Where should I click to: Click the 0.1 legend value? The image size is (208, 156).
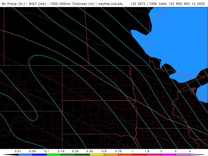point(47,151)
